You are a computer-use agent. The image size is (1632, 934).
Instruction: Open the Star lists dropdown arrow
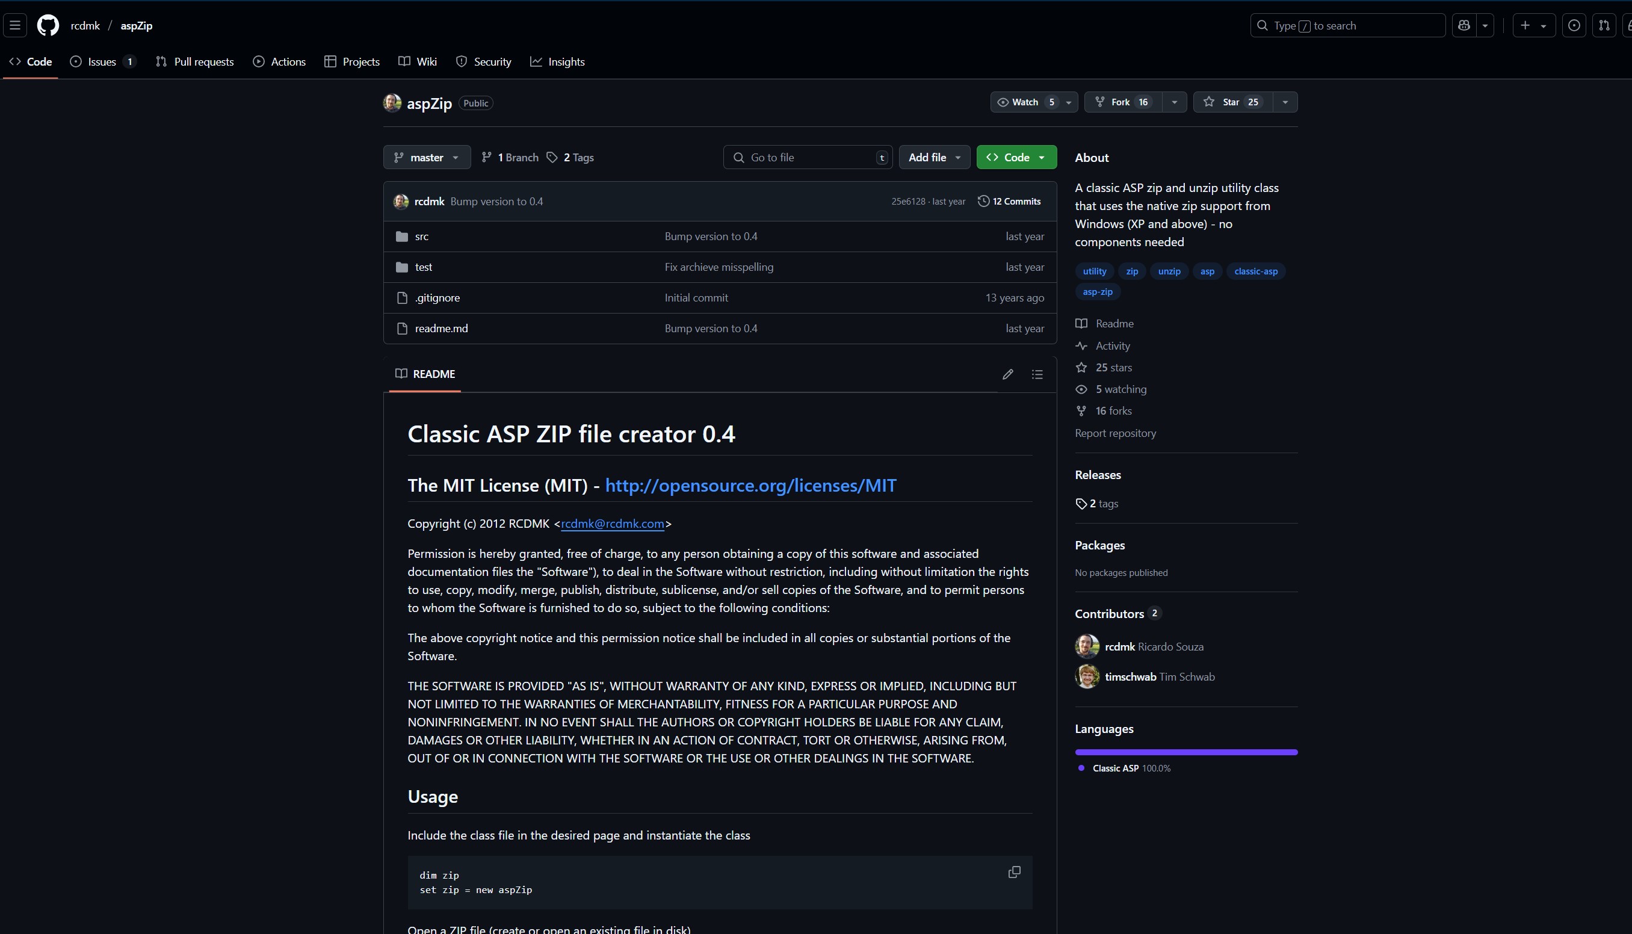point(1284,102)
